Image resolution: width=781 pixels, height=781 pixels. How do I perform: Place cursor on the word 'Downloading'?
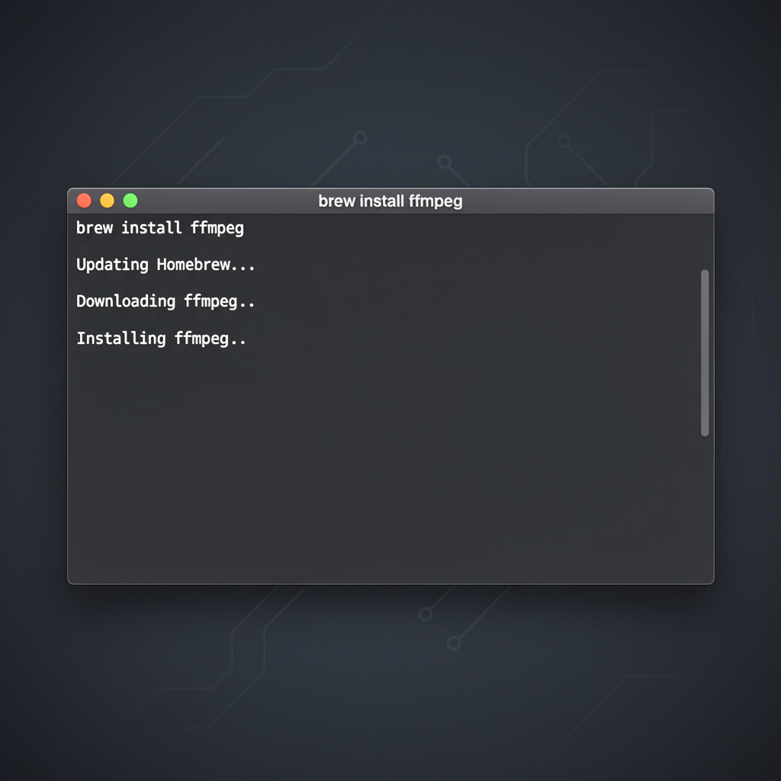click(126, 301)
